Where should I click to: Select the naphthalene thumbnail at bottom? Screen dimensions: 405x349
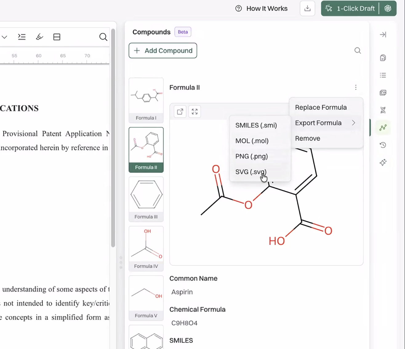(x=146, y=337)
